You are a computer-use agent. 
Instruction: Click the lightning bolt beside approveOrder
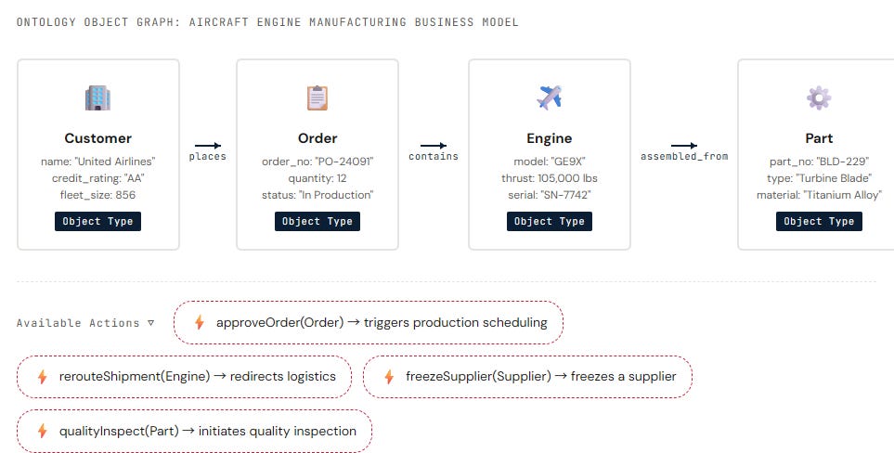(x=199, y=322)
